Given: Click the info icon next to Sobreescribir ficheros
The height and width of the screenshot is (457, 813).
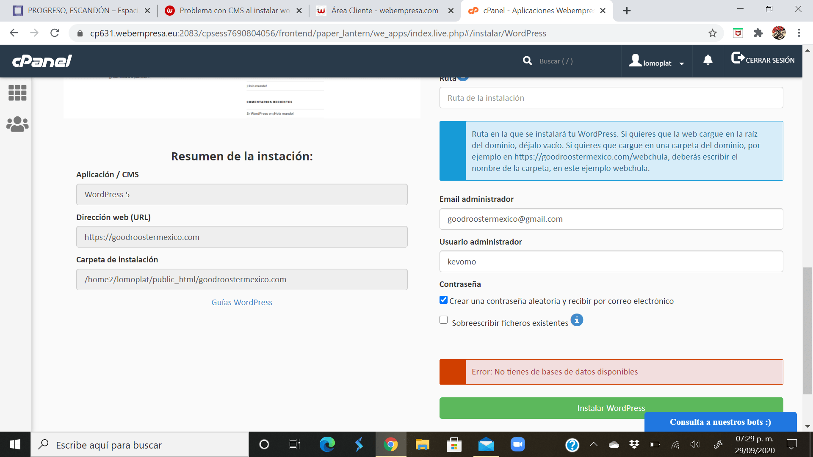Looking at the screenshot, I should (x=577, y=320).
